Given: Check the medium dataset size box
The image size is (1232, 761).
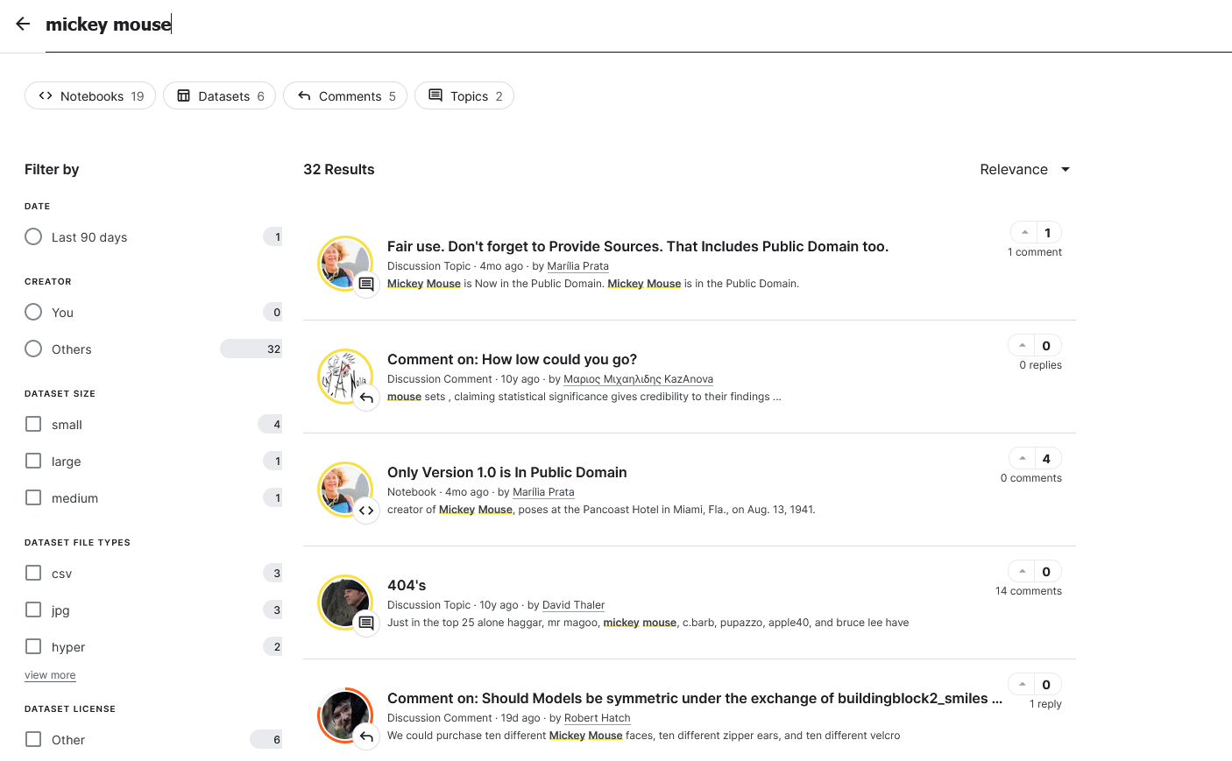Looking at the screenshot, I should (x=33, y=497).
